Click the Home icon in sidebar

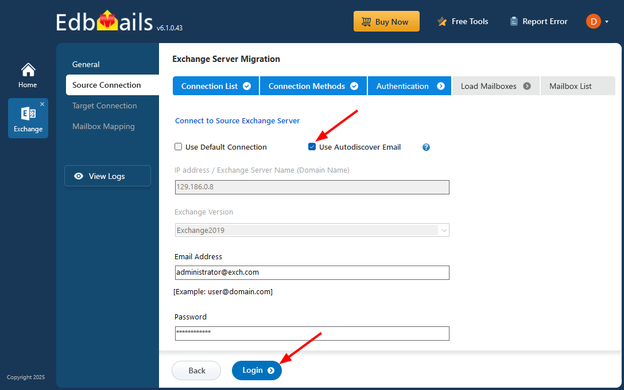(x=28, y=70)
